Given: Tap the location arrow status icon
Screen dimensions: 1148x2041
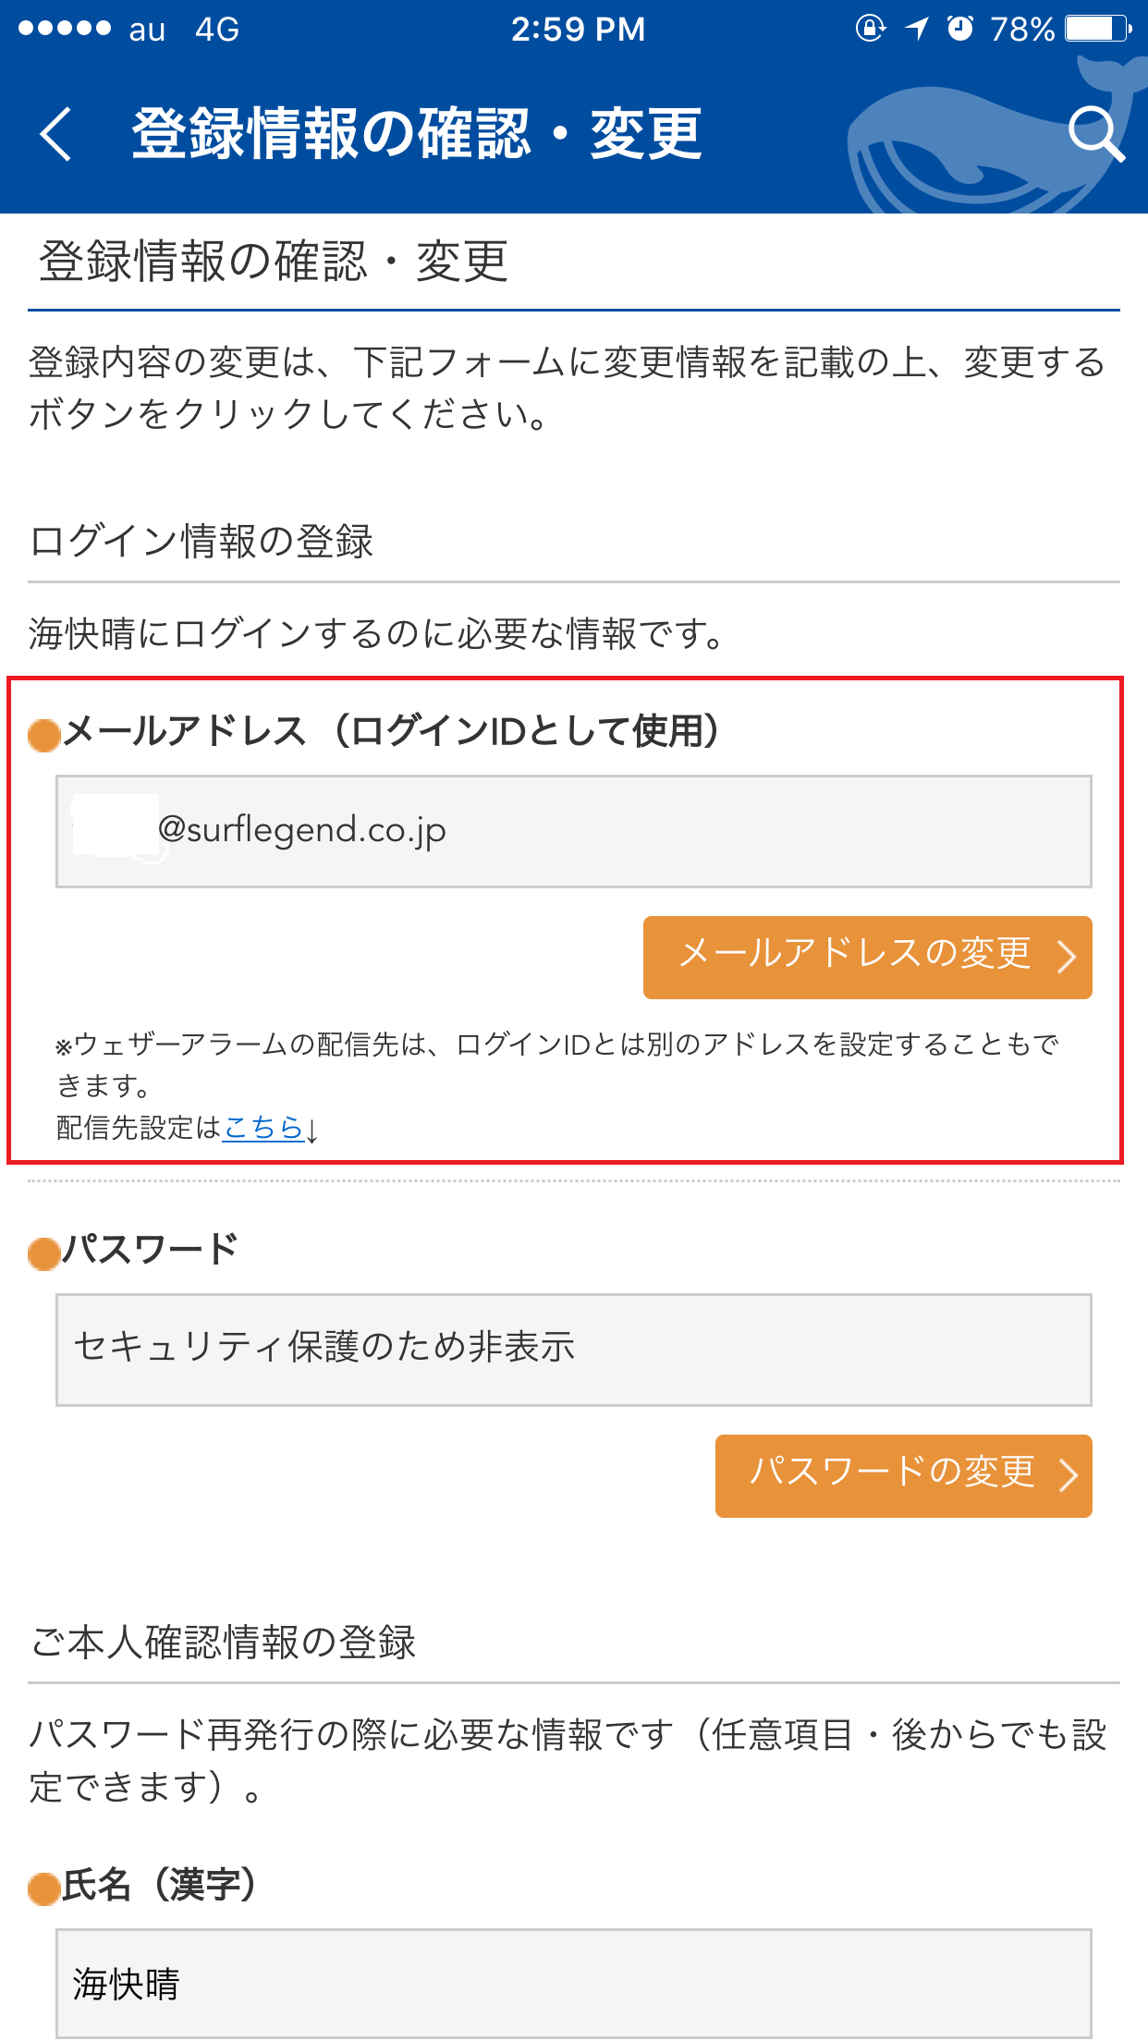Looking at the screenshot, I should [917, 29].
